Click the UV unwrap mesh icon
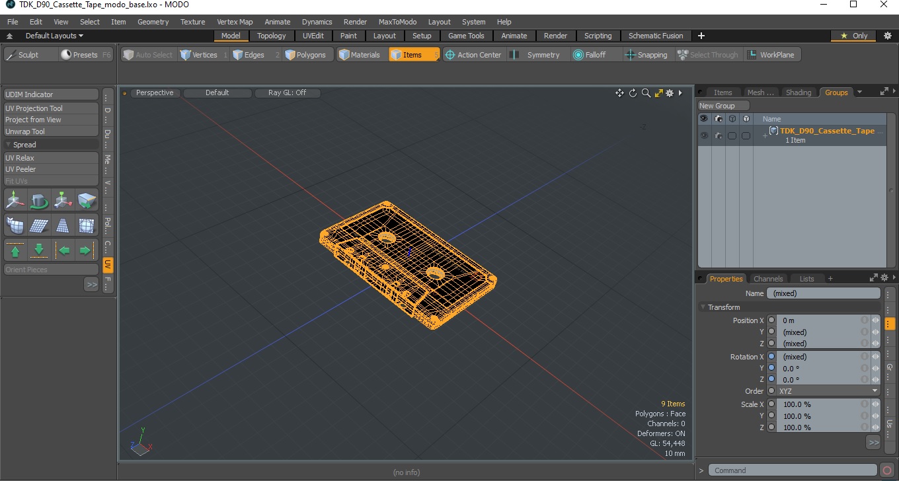 [x=15, y=225]
